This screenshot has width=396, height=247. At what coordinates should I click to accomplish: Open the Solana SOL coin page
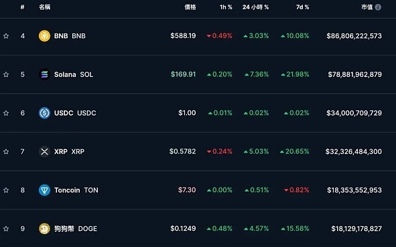click(74, 74)
